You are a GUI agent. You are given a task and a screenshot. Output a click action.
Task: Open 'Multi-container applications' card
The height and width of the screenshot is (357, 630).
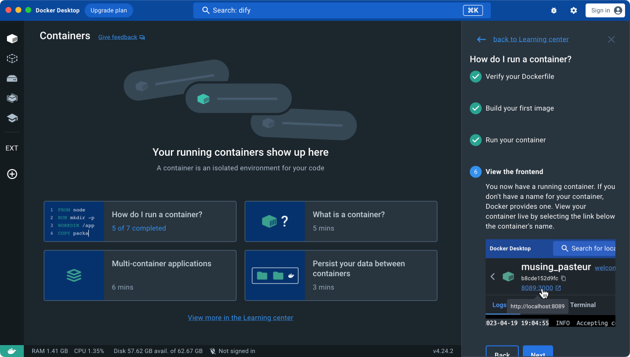[x=140, y=275]
